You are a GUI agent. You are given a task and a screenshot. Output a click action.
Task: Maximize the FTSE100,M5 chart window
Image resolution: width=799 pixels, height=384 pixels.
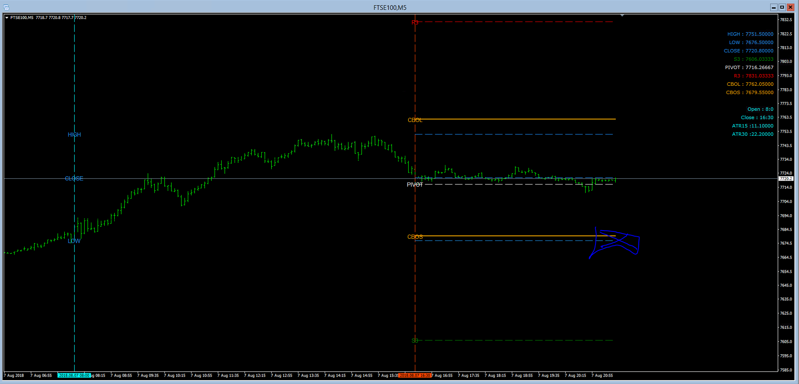click(x=782, y=7)
